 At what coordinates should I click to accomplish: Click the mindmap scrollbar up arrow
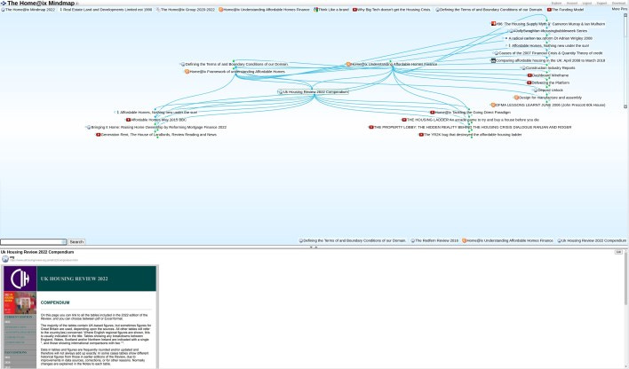click(x=625, y=15)
